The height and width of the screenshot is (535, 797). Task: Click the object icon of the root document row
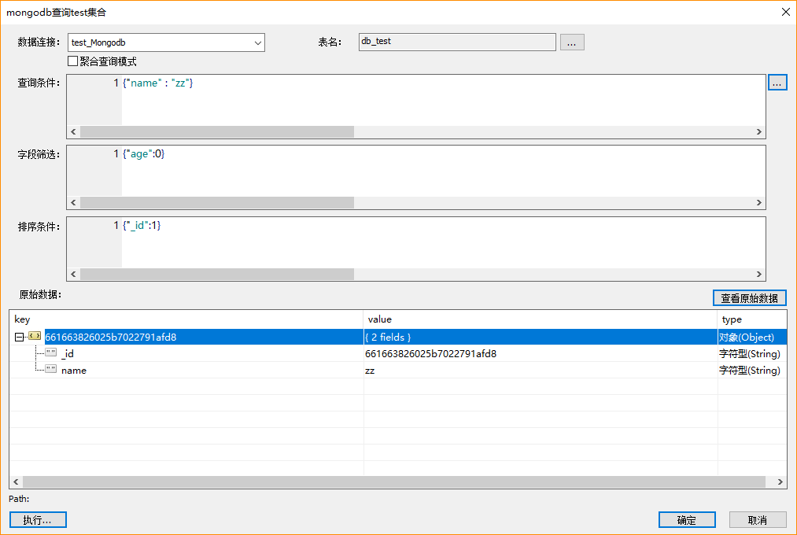pos(35,337)
